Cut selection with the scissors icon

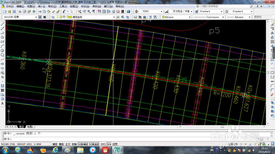pyautogui.click(x=40, y=12)
